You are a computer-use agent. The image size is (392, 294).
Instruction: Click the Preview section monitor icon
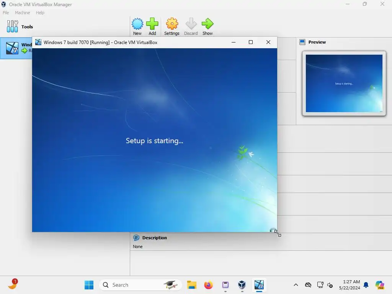(x=302, y=42)
